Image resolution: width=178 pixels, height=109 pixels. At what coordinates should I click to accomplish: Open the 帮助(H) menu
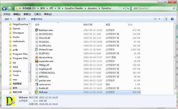point(48,14)
